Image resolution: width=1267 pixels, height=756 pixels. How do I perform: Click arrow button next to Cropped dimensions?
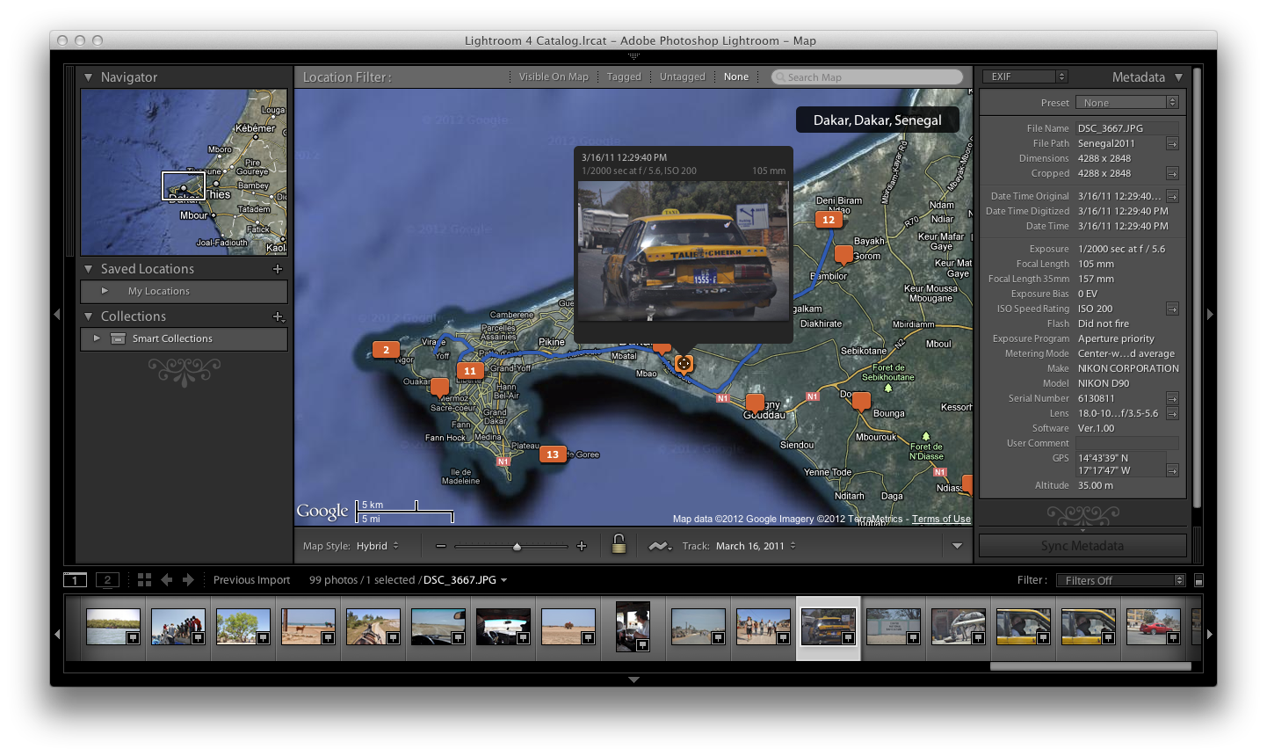pyautogui.click(x=1172, y=174)
